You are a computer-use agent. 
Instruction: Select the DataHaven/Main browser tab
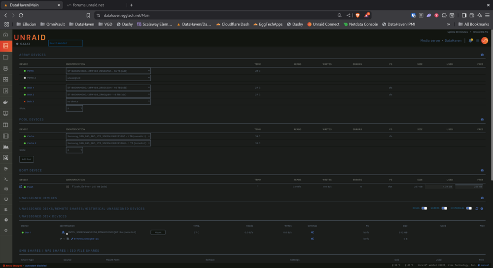[32, 5]
